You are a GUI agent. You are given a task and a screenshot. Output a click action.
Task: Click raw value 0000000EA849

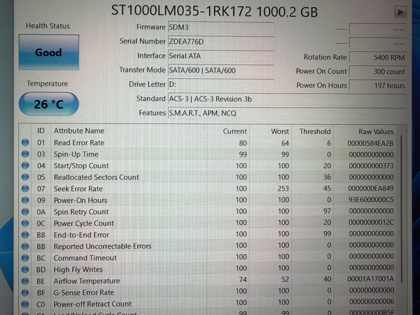pos(371,188)
